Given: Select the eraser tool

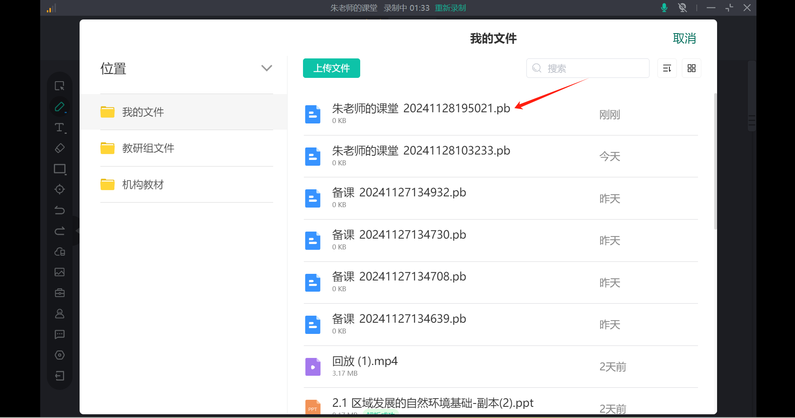Looking at the screenshot, I should 60,148.
